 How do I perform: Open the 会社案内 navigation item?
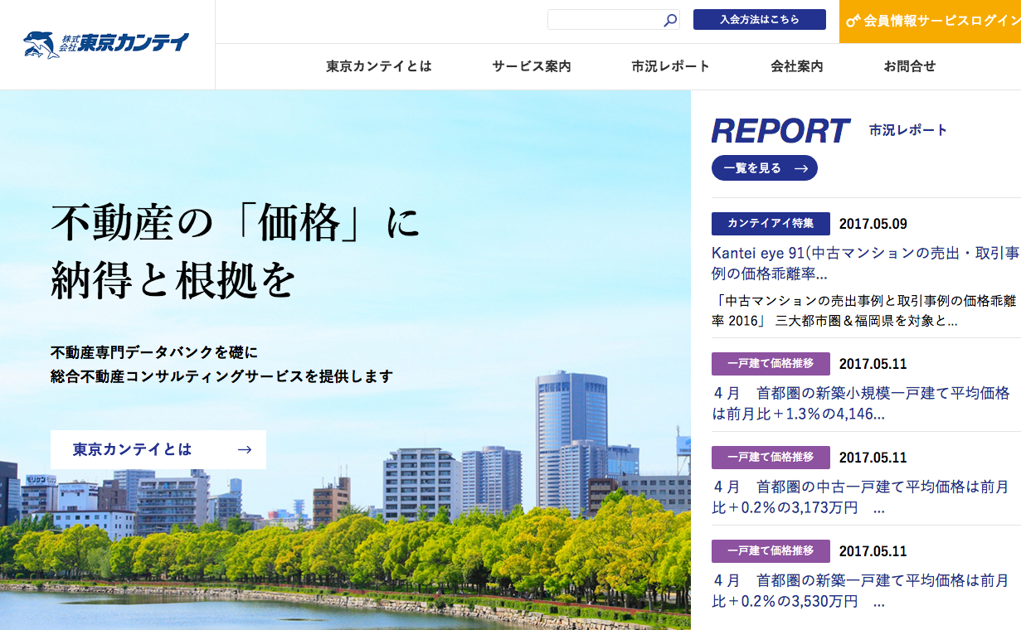pos(796,66)
